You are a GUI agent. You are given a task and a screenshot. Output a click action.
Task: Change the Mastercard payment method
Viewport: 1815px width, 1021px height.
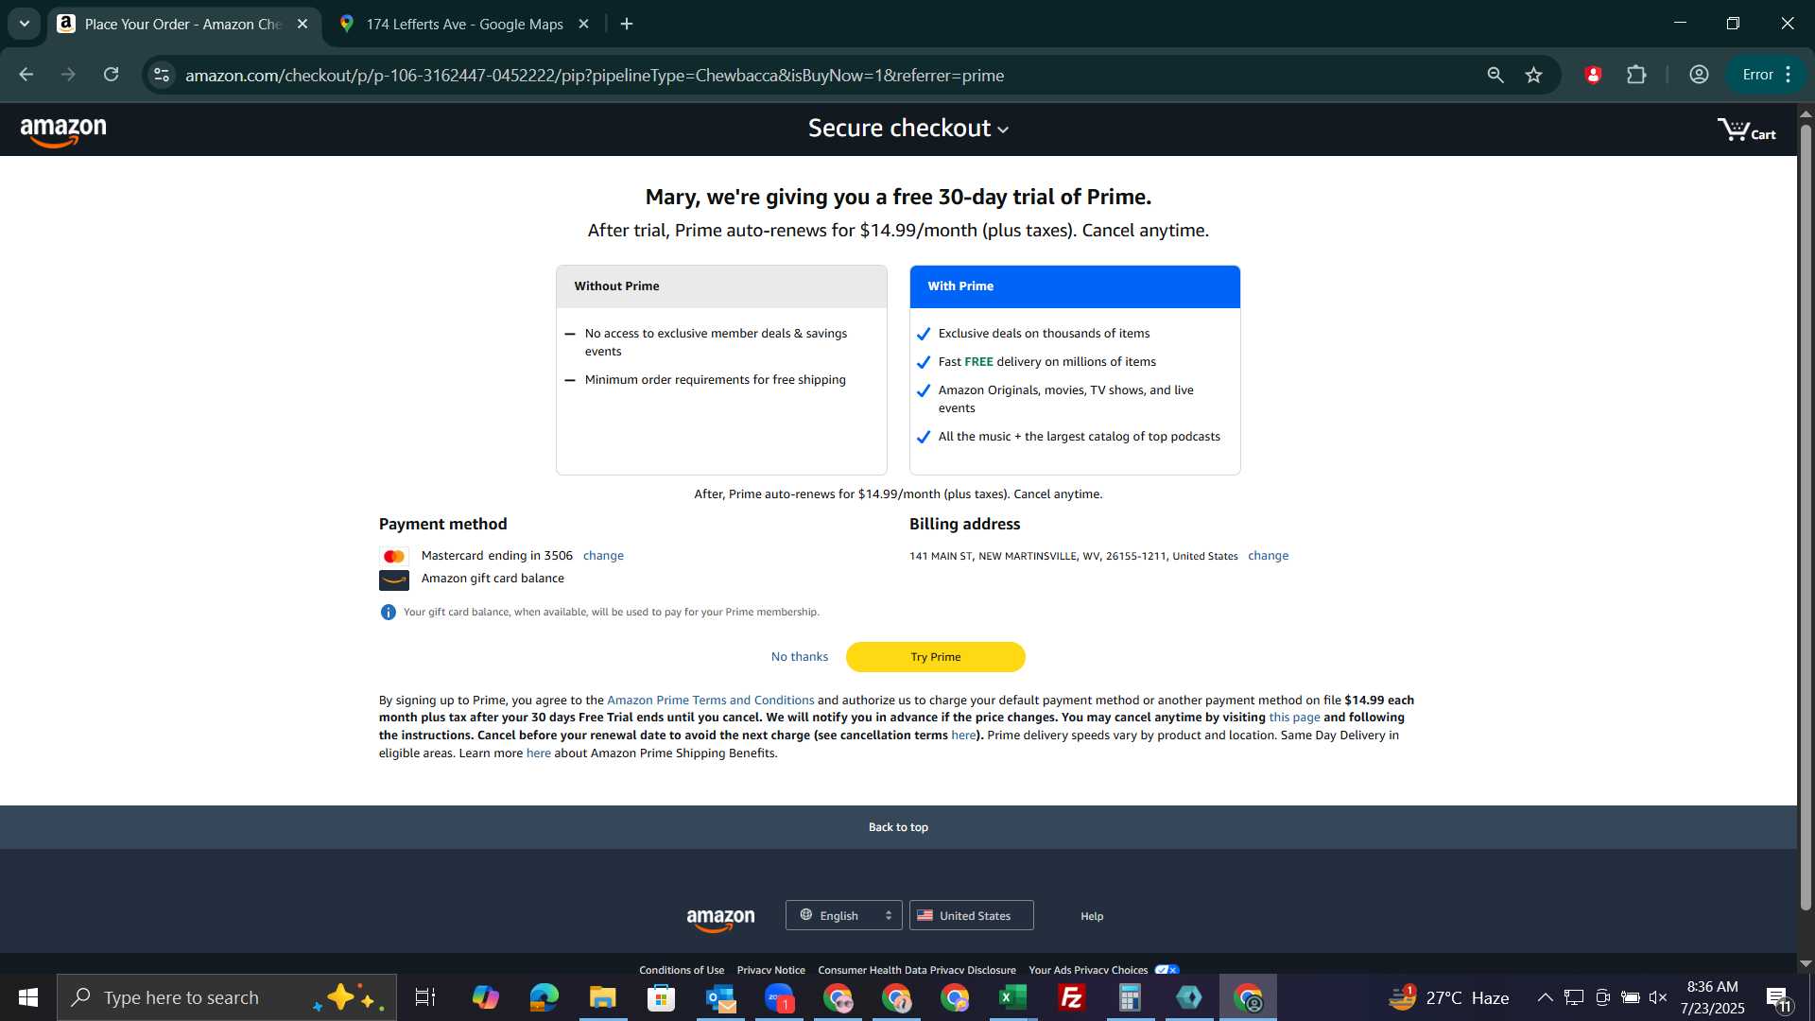point(603,556)
